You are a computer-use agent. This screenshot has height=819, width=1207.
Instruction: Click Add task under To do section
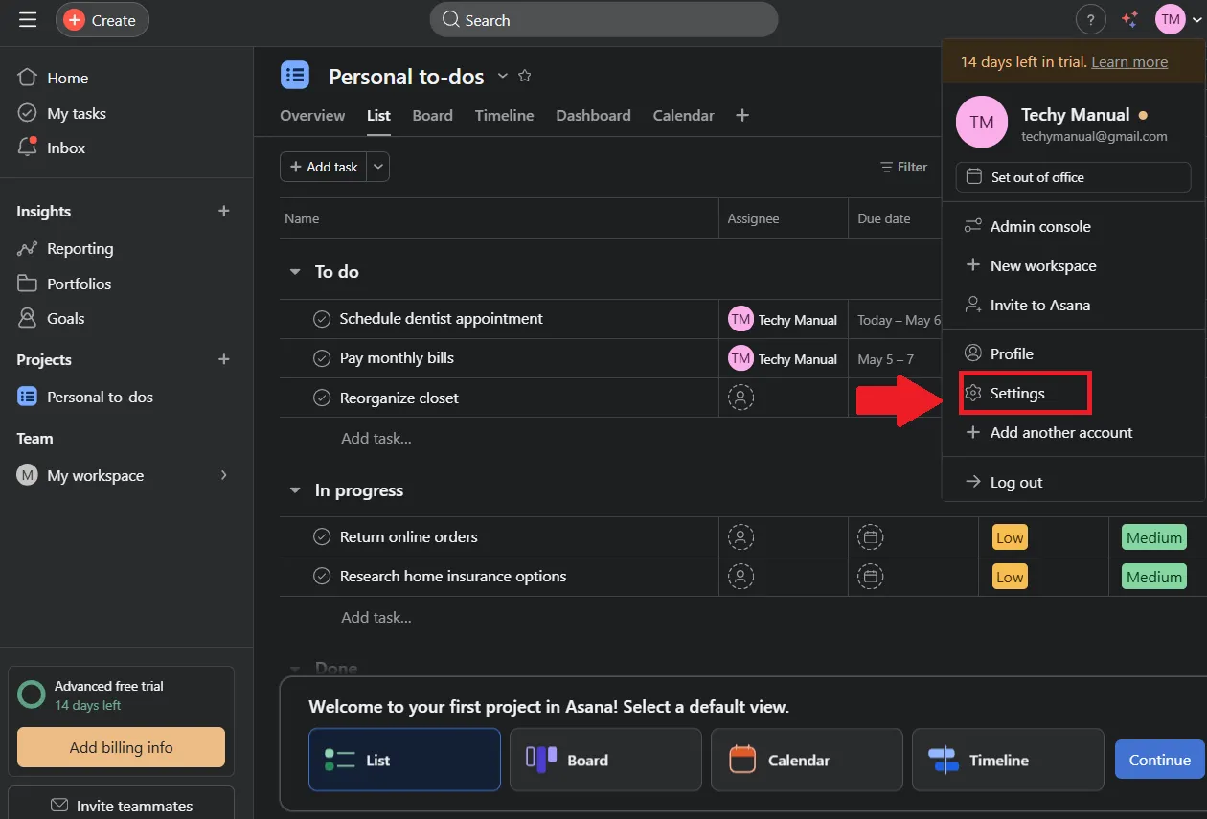[x=376, y=438]
